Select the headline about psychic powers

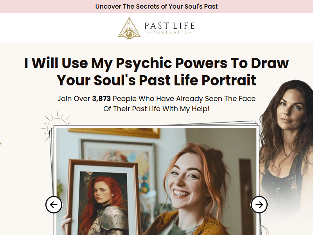click(156, 71)
